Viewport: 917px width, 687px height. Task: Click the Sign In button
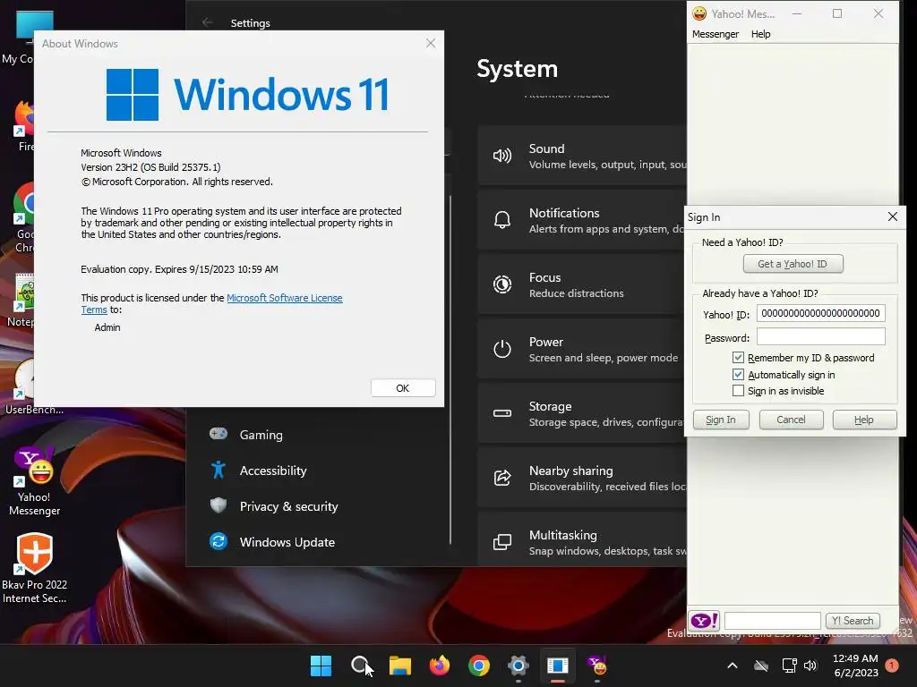(x=721, y=420)
